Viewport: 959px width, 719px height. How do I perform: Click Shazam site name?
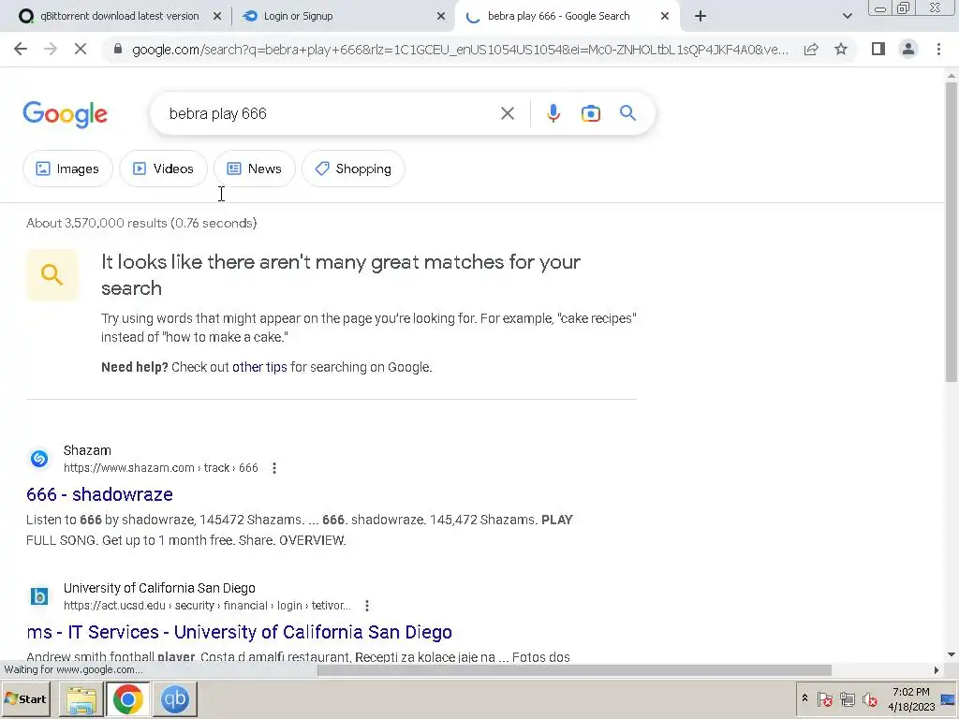click(x=87, y=450)
